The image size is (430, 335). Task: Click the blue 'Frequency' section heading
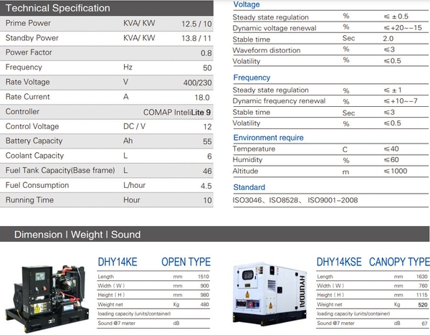[x=252, y=77]
